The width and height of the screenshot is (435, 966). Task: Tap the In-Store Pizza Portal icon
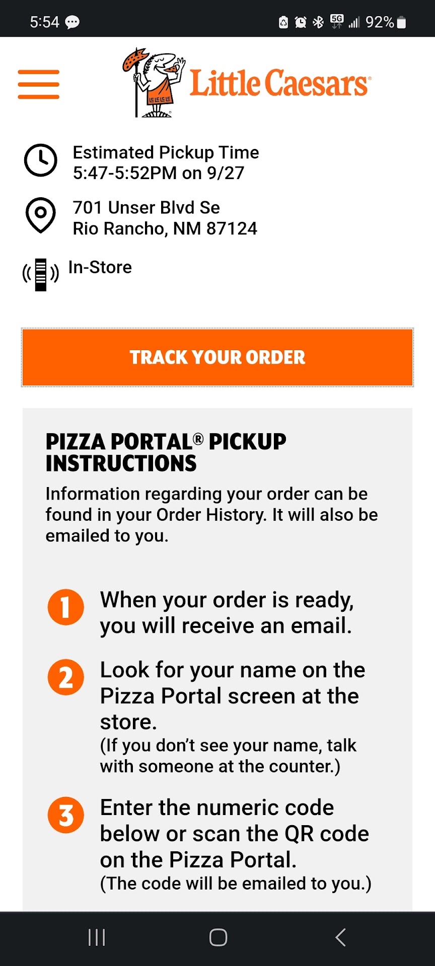pos(41,274)
